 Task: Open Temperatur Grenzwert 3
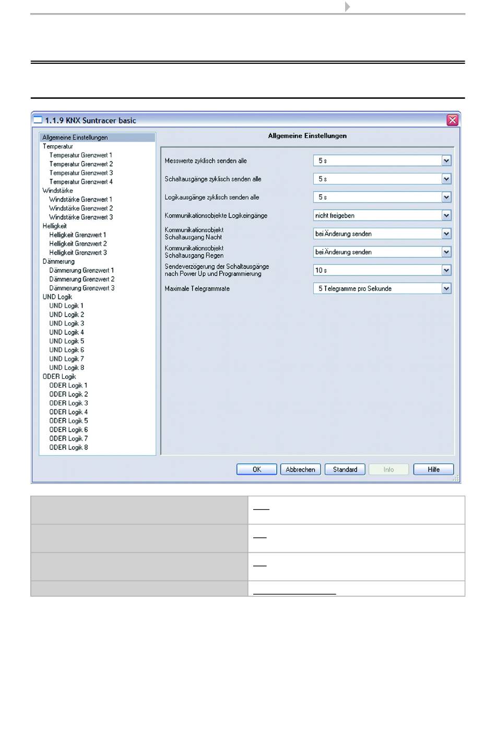pyautogui.click(x=81, y=173)
